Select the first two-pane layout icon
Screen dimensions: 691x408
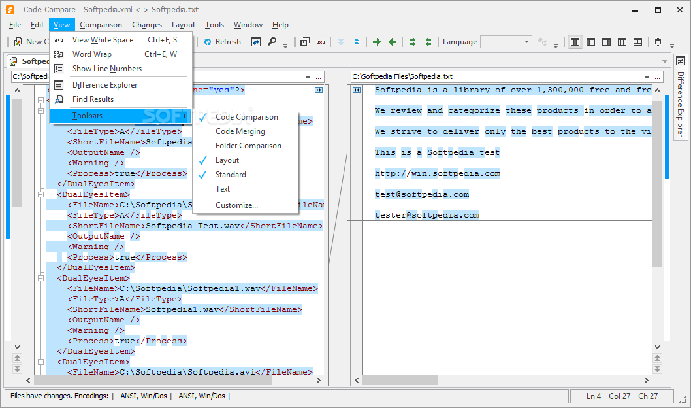pyautogui.click(x=575, y=42)
